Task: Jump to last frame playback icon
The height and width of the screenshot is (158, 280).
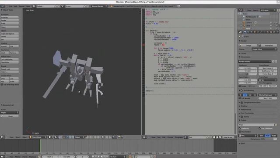Action: [x=107, y=157]
